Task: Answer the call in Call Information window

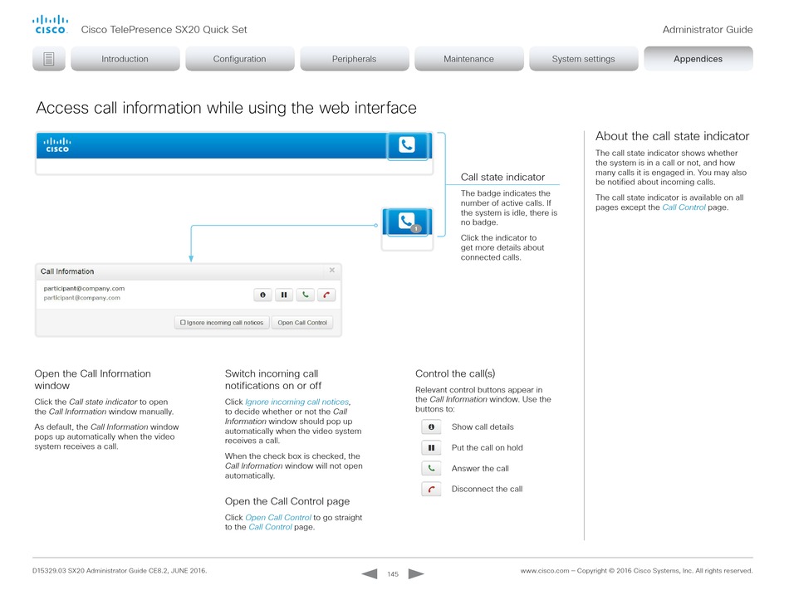Action: tap(305, 295)
